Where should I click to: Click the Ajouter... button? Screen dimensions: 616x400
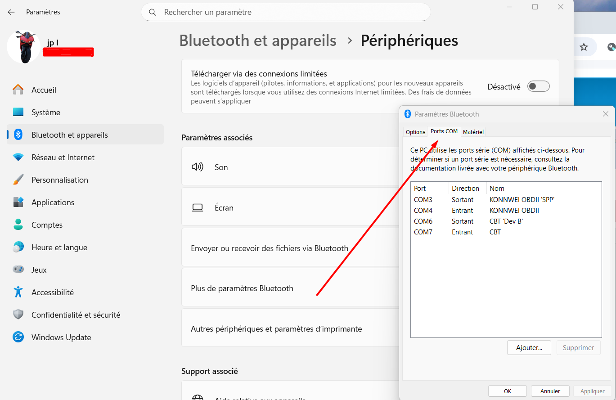pyautogui.click(x=529, y=347)
